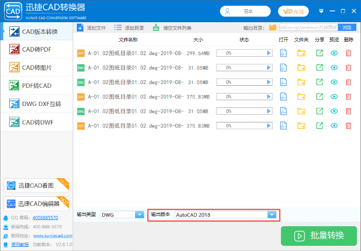Select PDF转CAD in the sidebar
Image resolution: width=361 pixels, height=251 pixels.
37,86
